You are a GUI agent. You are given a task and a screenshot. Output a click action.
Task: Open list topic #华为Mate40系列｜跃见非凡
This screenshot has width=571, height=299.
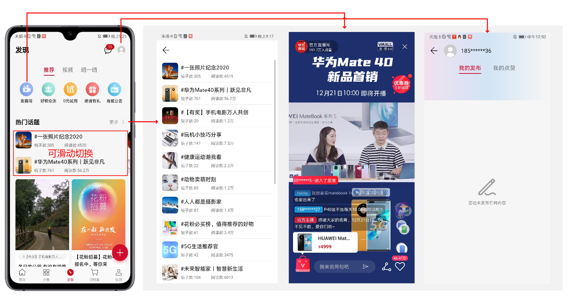tap(217, 93)
